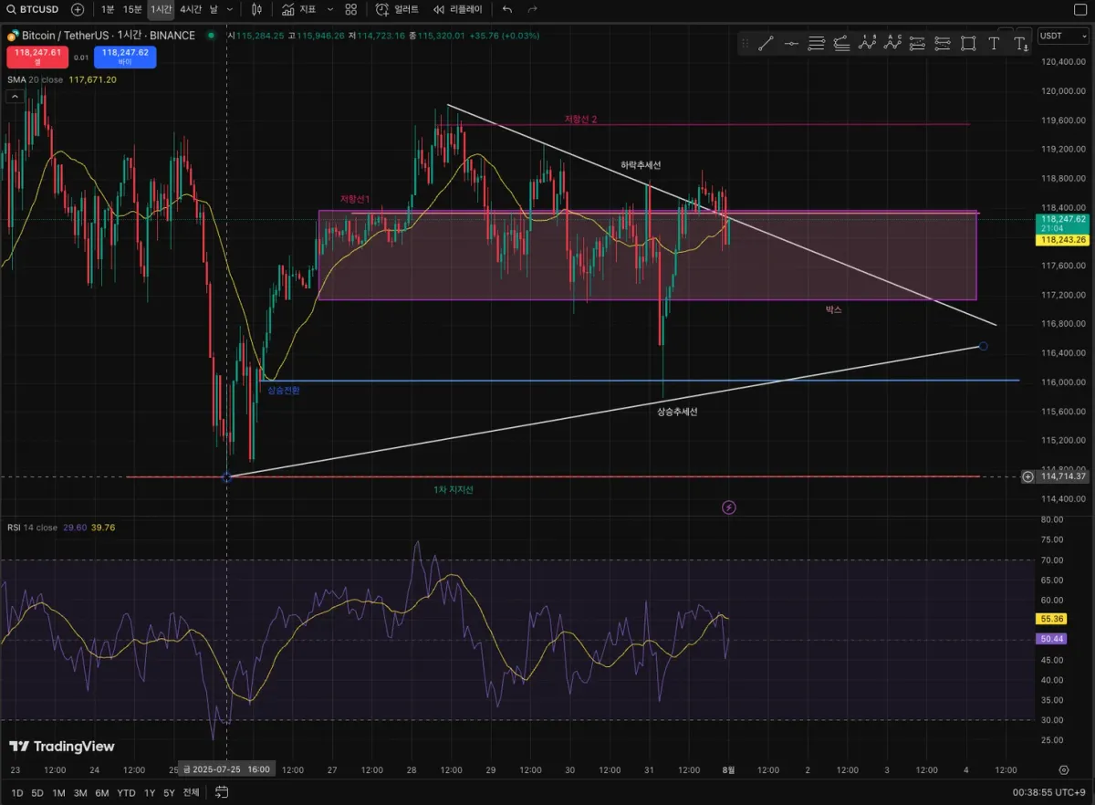Click the plus icon beside 114,714.37 price
1095x805 pixels.
tap(1028, 476)
